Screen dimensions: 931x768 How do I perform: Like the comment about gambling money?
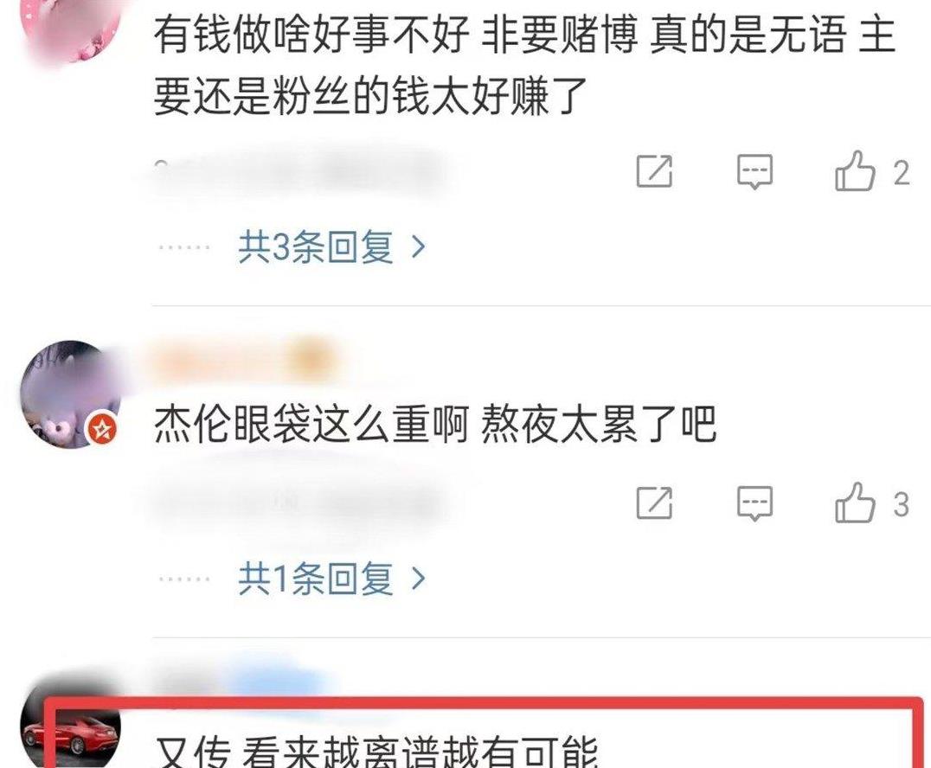(x=855, y=171)
